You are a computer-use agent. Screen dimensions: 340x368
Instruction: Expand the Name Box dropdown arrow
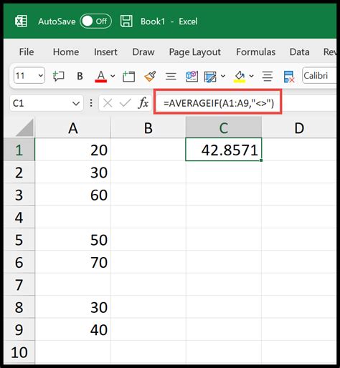click(76, 104)
